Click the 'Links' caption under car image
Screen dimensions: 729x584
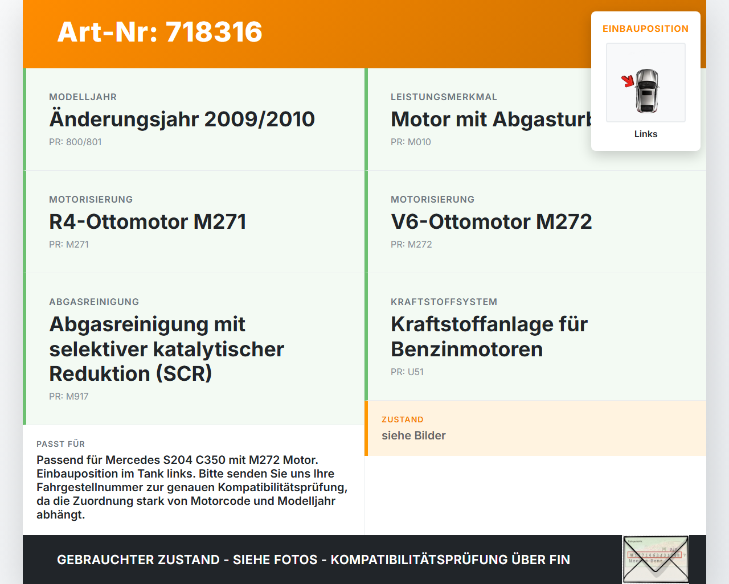(x=646, y=134)
